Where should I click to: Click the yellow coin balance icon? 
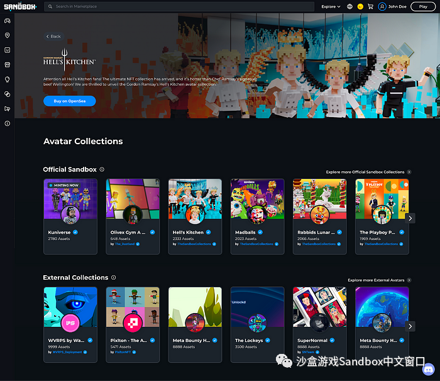pyautogui.click(x=360, y=6)
